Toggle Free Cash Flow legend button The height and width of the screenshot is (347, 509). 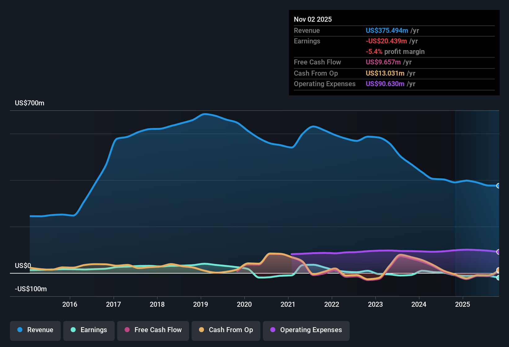click(x=153, y=330)
